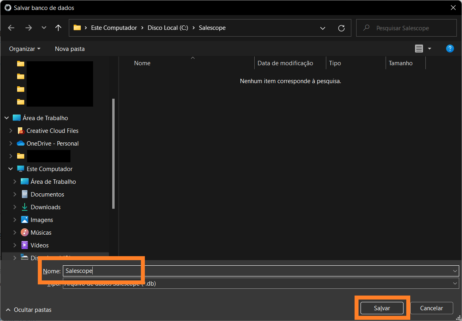Image resolution: width=462 pixels, height=321 pixels.
Task: Click the Creative Cloud folder icon
Action: (21, 131)
